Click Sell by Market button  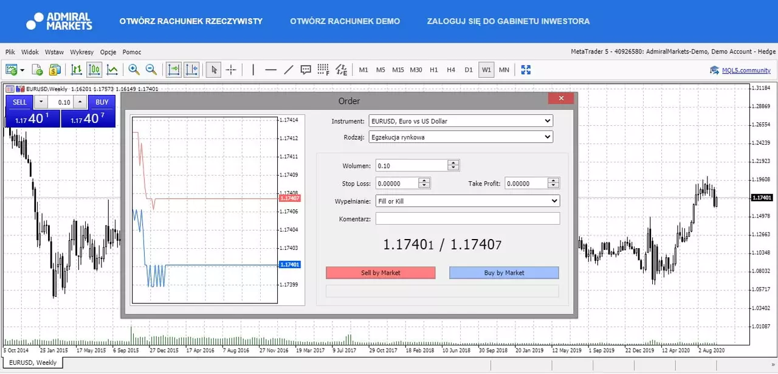click(380, 272)
